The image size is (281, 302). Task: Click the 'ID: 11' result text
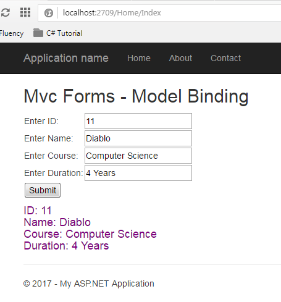click(38, 211)
